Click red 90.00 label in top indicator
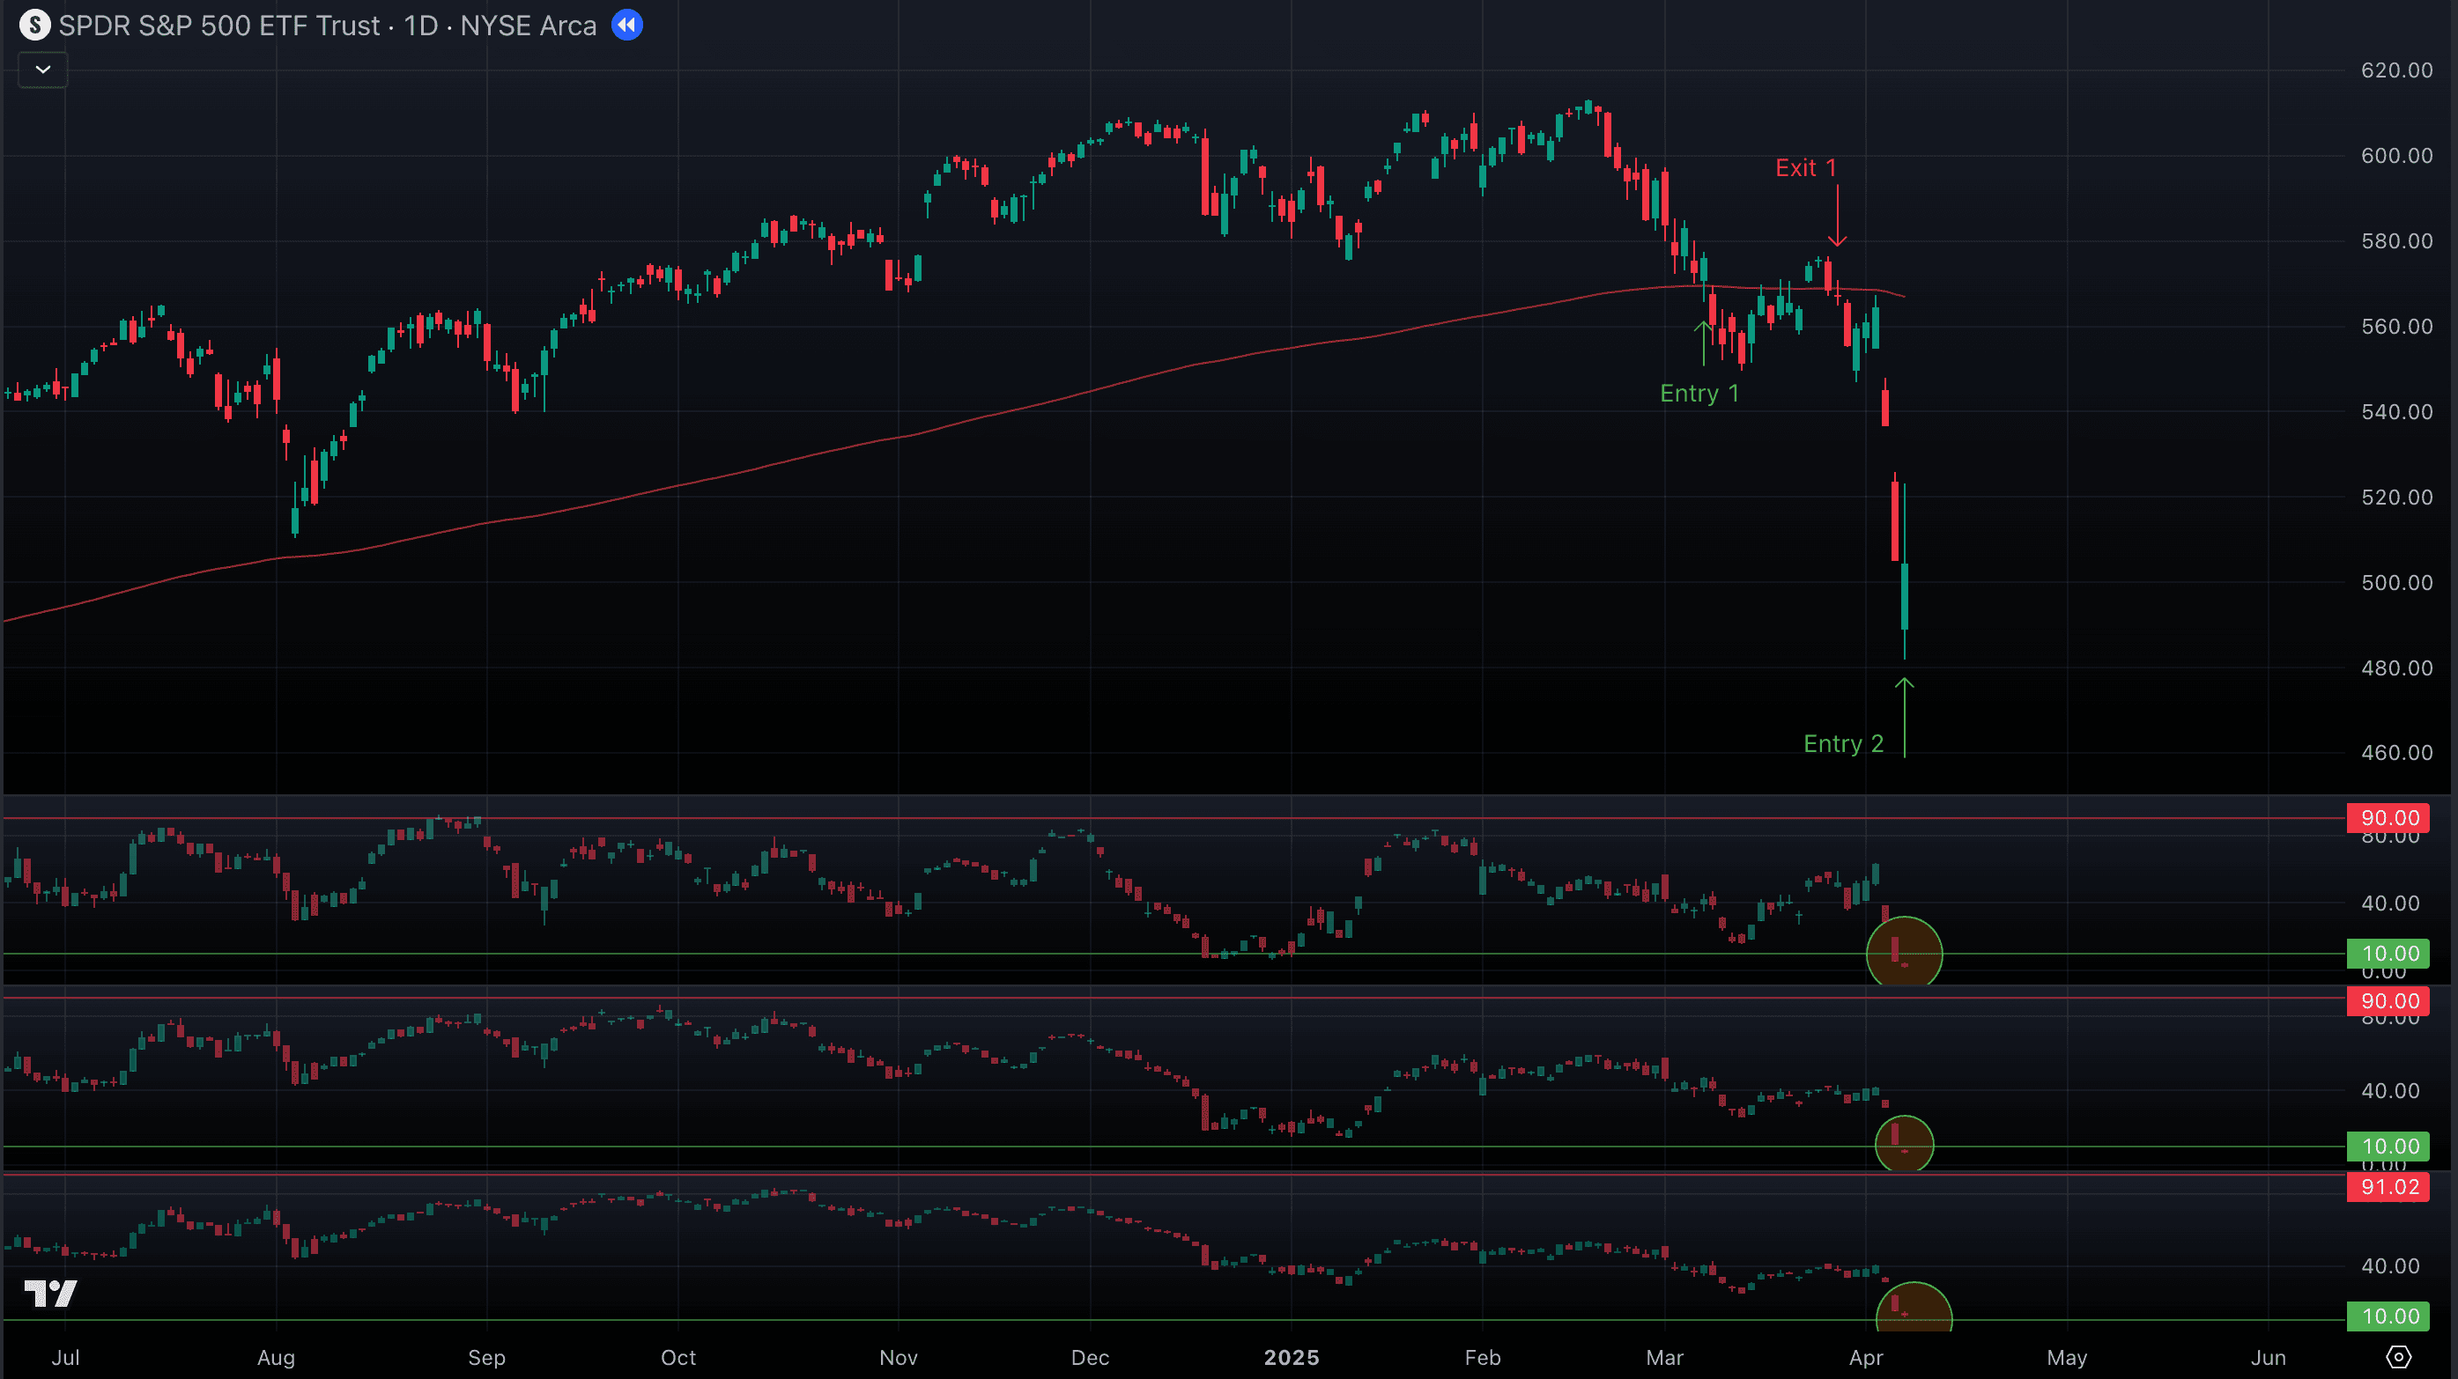 pos(2388,817)
